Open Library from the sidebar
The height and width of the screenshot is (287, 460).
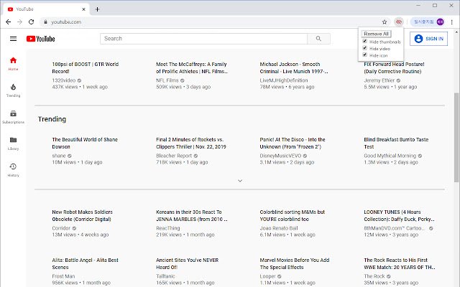point(13,143)
